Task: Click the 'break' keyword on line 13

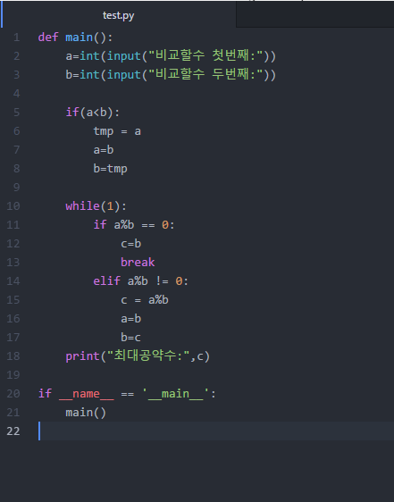Action: [138, 263]
